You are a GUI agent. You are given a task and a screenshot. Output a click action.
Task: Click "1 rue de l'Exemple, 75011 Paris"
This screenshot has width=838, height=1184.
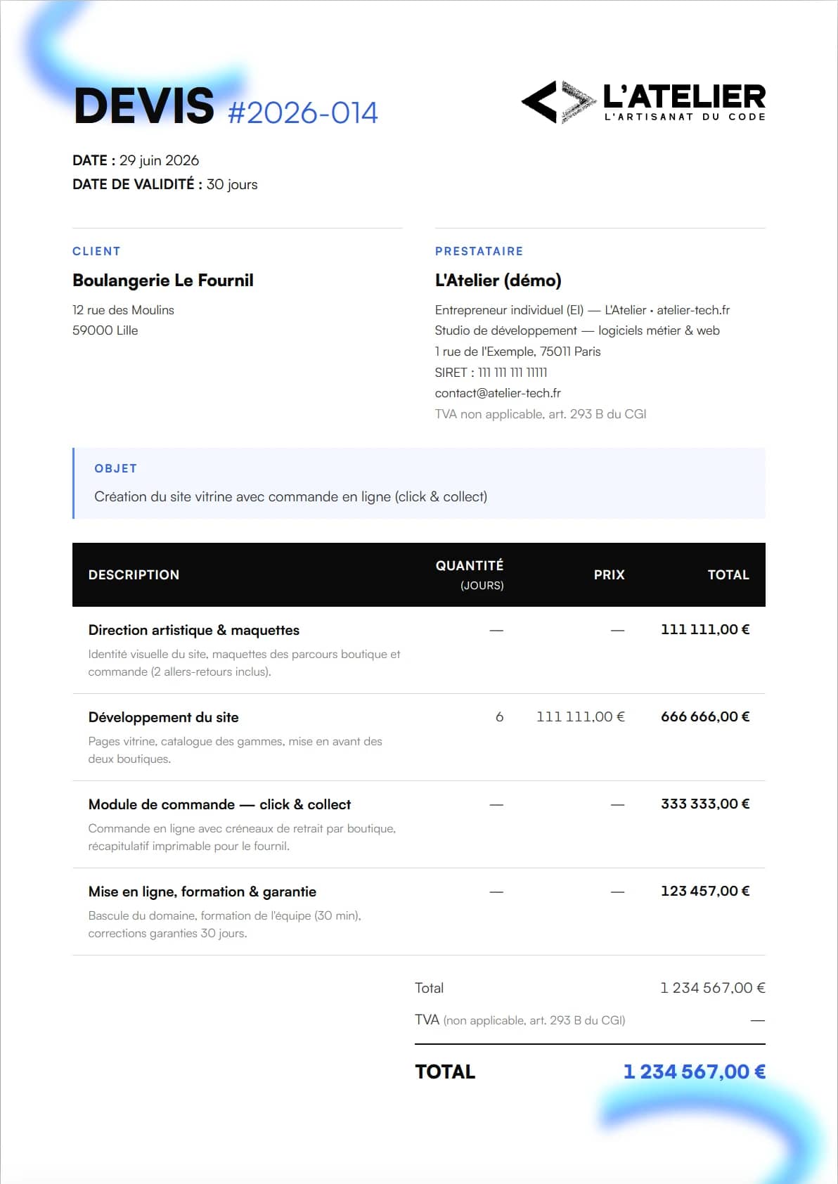coord(517,352)
